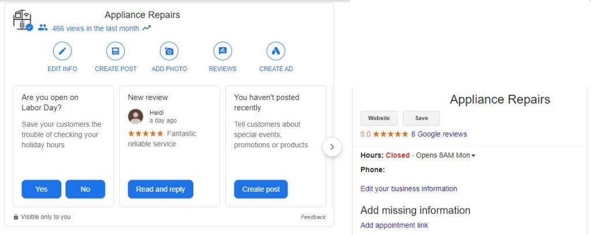
Task: Answer Yes to Labor Day hours
Action: pos(42,189)
